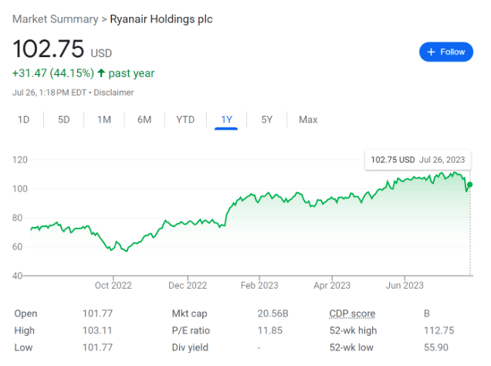Click the 100 y-axis label
Image resolution: width=491 pixels, height=366 pixels.
20,189
